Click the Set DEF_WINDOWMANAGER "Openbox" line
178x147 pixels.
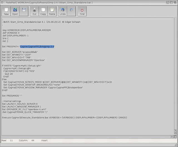point(23,60)
